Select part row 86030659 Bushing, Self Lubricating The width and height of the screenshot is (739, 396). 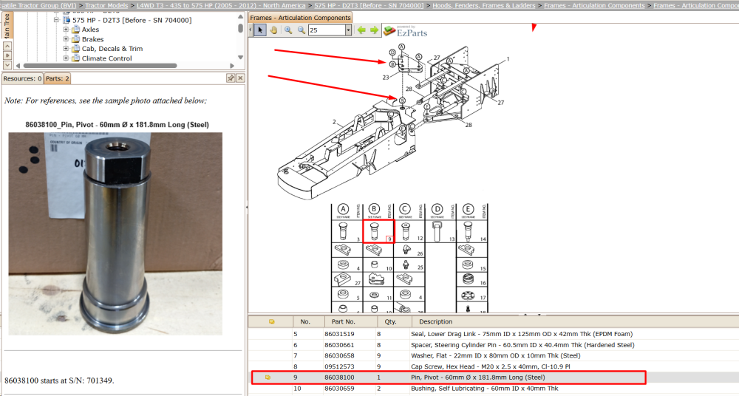click(494, 389)
